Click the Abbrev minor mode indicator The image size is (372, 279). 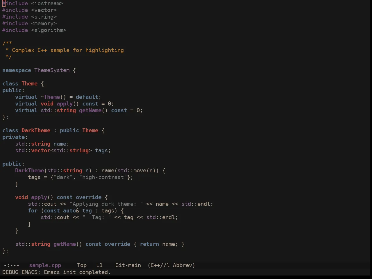point(183,265)
